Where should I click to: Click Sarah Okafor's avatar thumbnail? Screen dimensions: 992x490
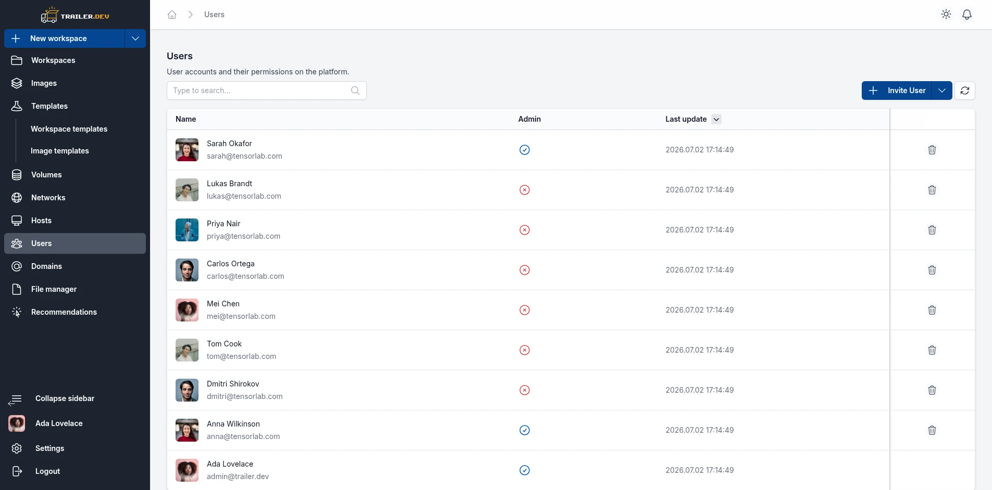pyautogui.click(x=187, y=150)
